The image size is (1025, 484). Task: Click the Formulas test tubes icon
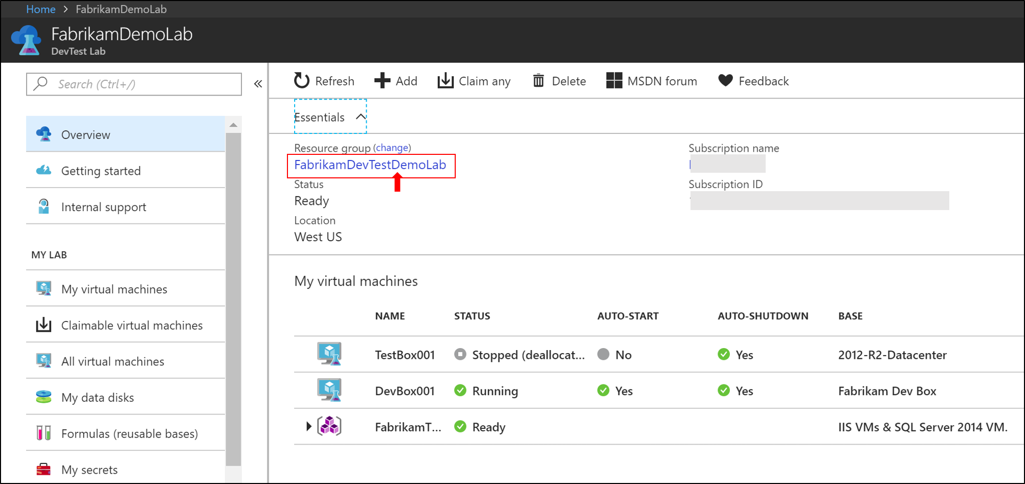pos(44,433)
